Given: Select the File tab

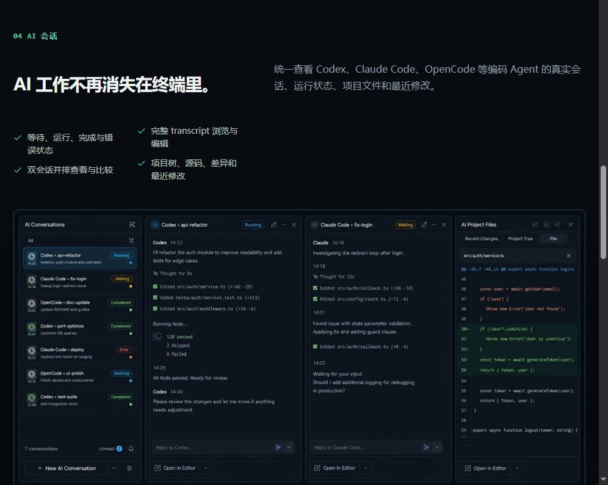Looking at the screenshot, I should point(553,239).
